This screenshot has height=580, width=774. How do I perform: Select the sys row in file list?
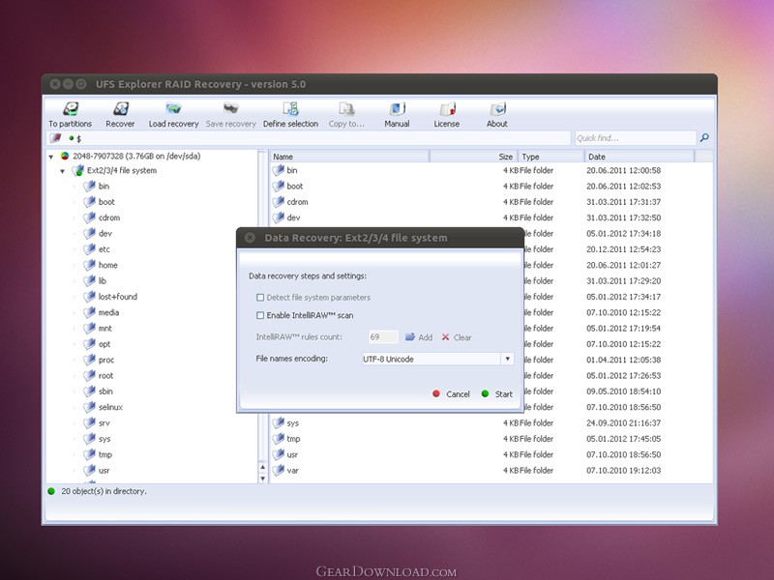[491, 422]
